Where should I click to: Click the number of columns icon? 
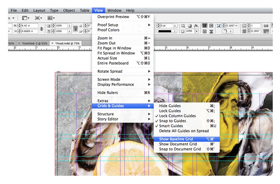[244, 26]
